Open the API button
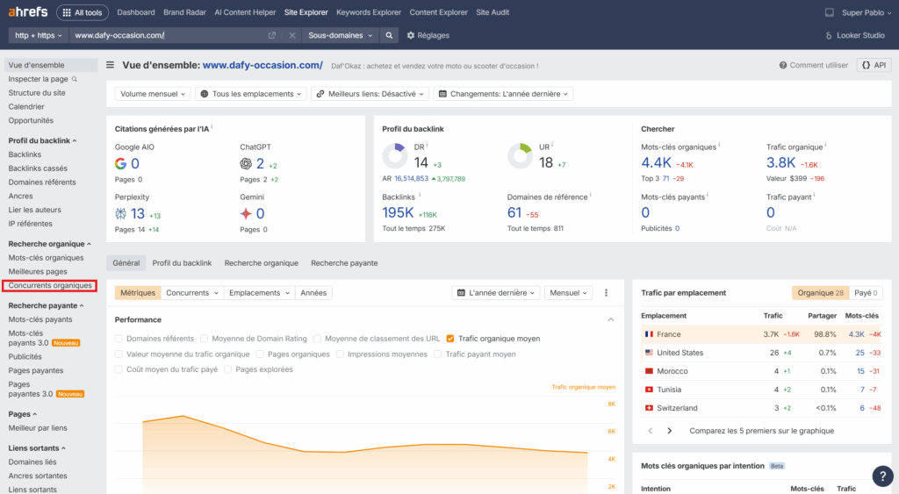This screenshot has width=899, height=494. pos(874,65)
